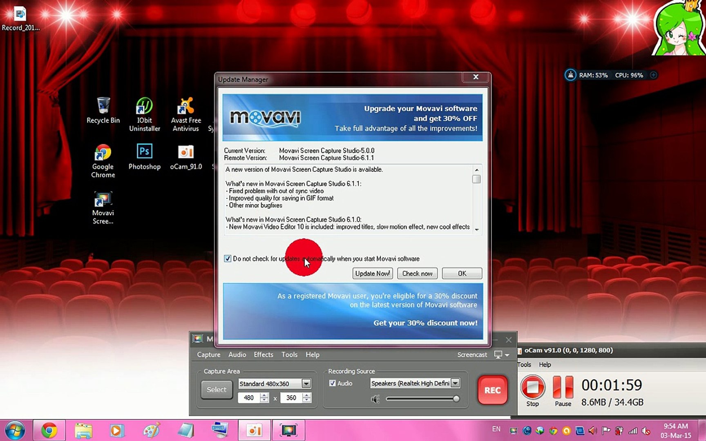Open IObit Uninstaller desktop shortcut

point(144,114)
